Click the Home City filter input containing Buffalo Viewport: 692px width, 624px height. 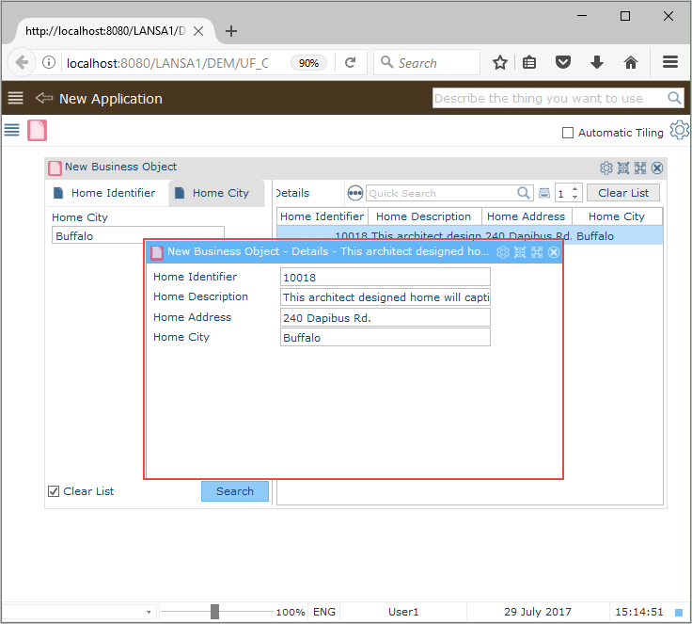click(137, 234)
